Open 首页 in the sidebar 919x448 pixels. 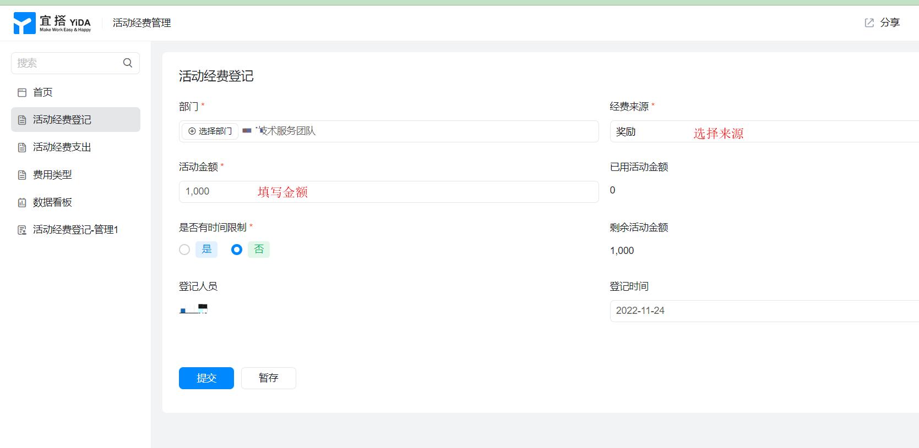(75, 92)
